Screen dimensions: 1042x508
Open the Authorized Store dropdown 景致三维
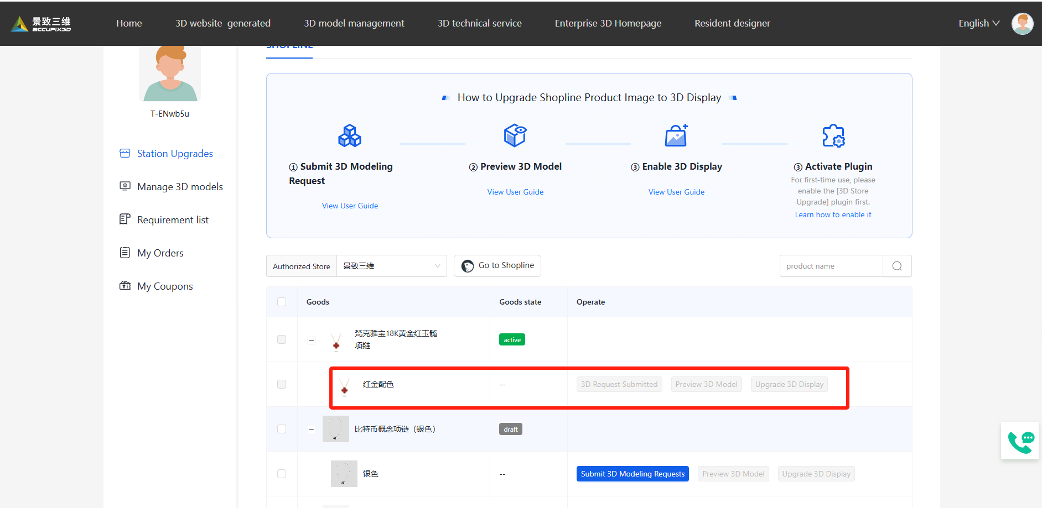[x=392, y=266]
